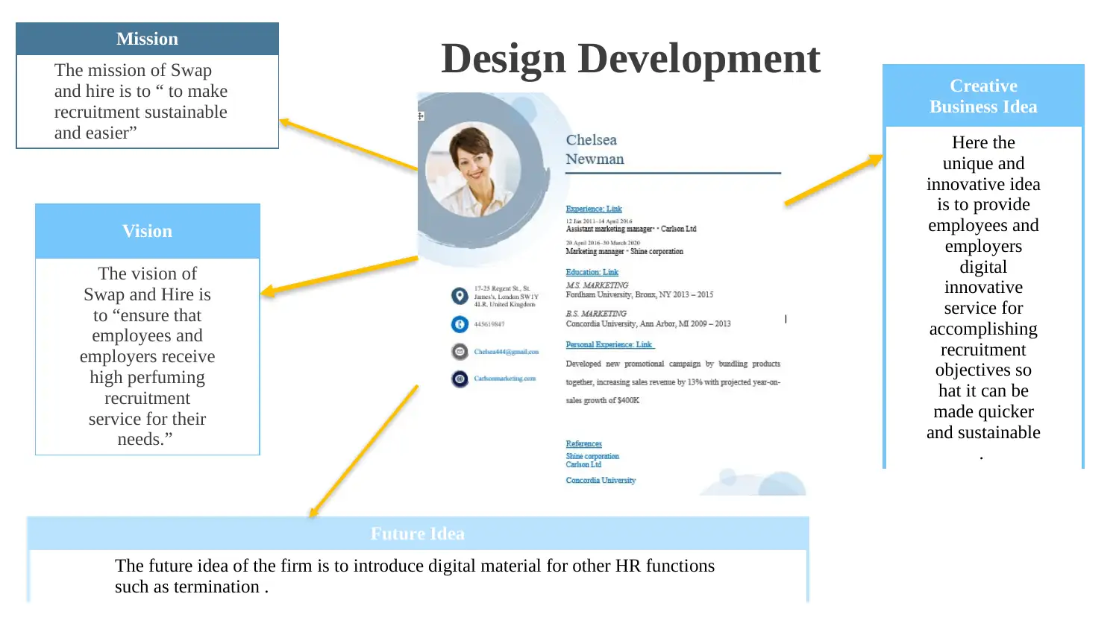Click the location pin icon beside the address
Viewport: 1119px width, 629px height.
[460, 296]
